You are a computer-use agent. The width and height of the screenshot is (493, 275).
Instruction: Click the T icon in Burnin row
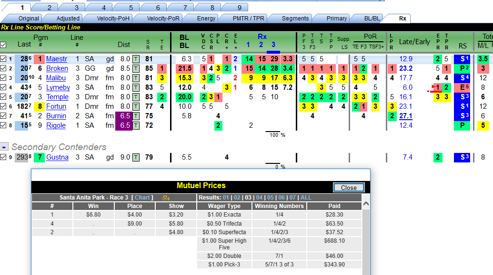[x=136, y=116]
